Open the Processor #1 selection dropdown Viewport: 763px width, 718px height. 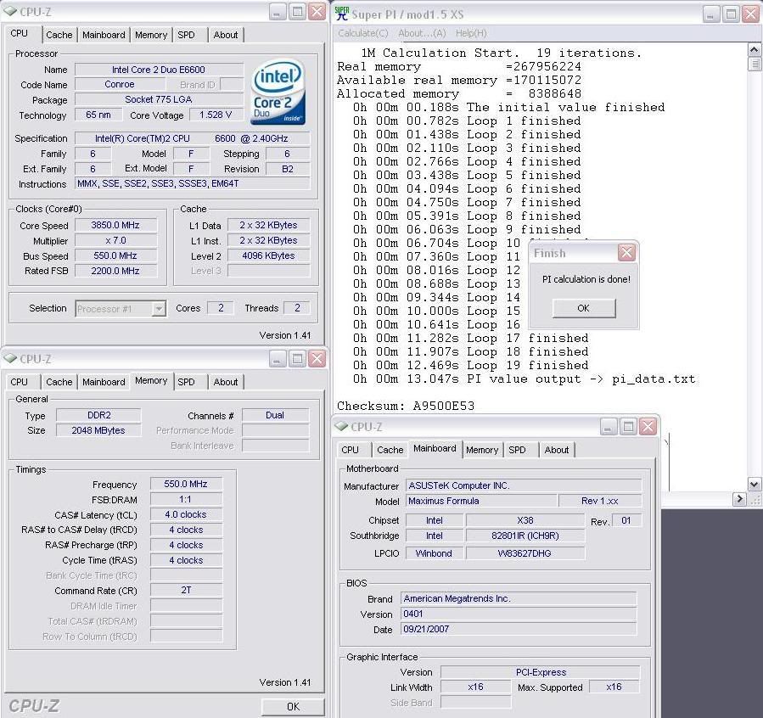tap(159, 308)
